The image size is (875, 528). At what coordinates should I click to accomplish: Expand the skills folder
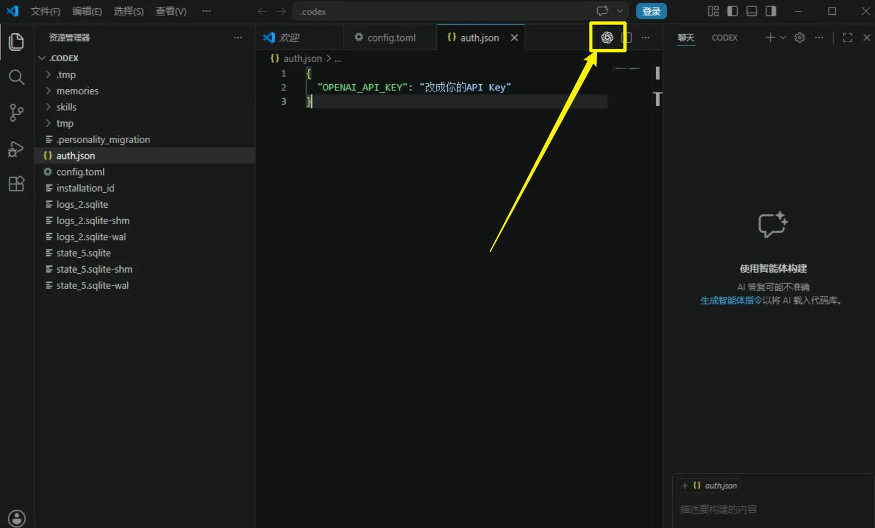coord(145,107)
